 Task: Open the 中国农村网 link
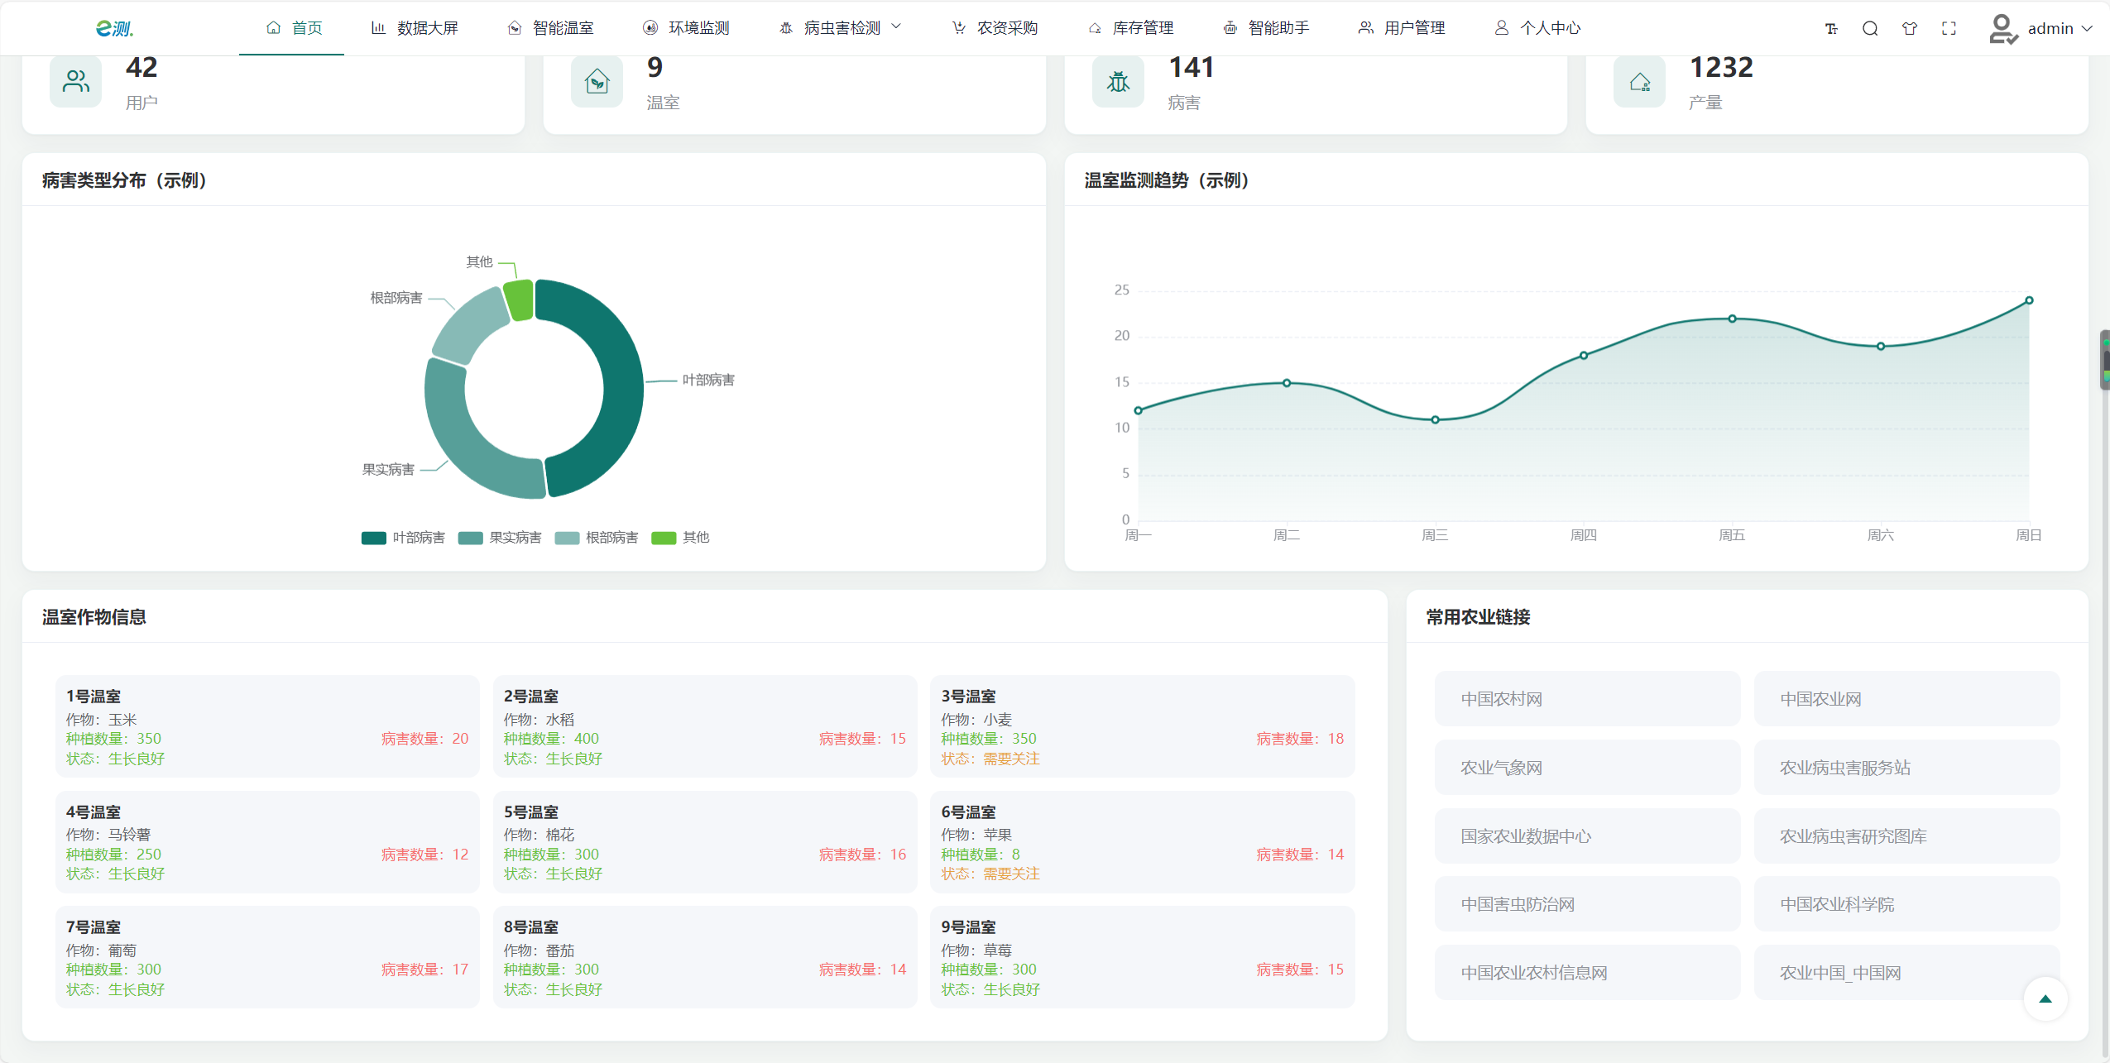(x=1587, y=699)
